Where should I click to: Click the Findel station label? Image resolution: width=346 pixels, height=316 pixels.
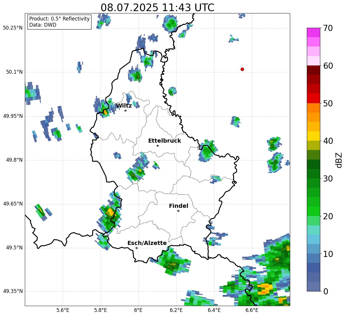179,206
